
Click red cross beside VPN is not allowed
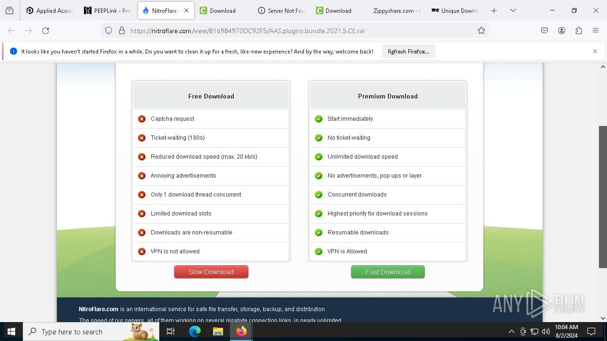point(142,251)
